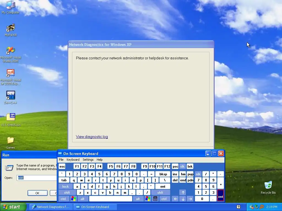Select the Microsoft Visual Studio 2005 shortcut

tap(10, 55)
